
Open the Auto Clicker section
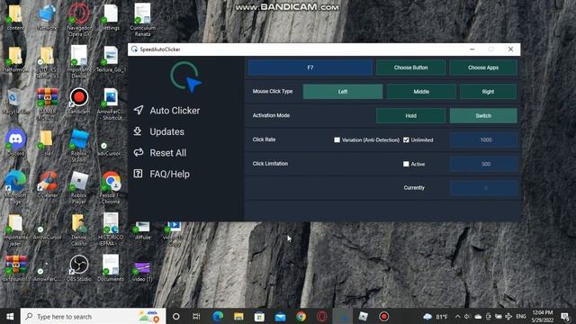pos(167,110)
